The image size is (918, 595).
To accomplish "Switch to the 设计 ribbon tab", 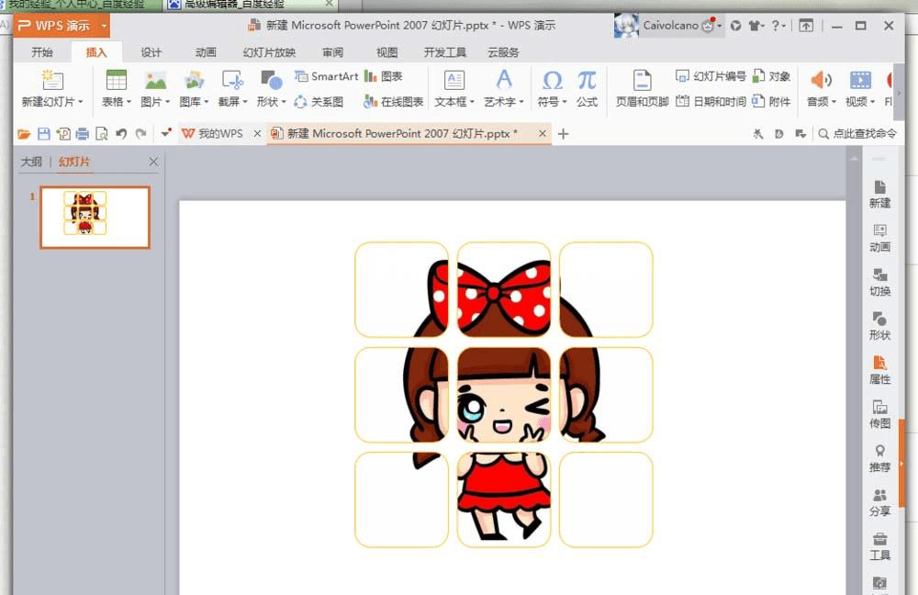I will point(151,52).
